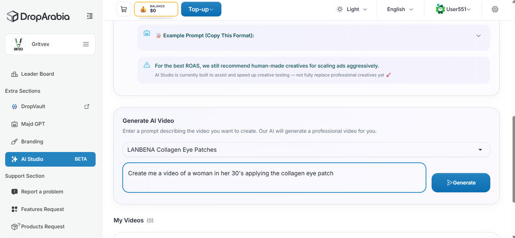The image size is (515, 238).
Task: Click the Leader Board icon
Action: (15, 74)
